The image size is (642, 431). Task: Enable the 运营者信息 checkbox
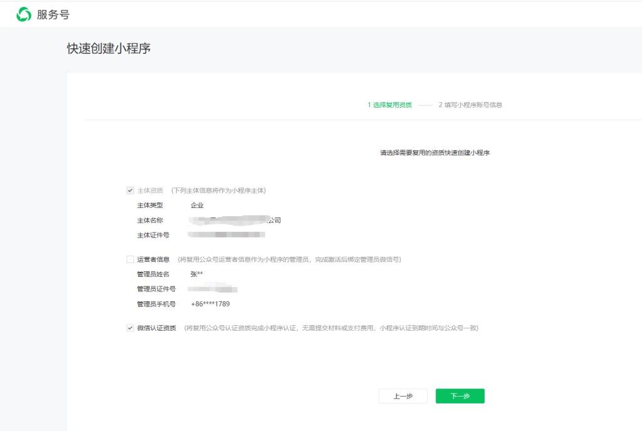click(130, 259)
